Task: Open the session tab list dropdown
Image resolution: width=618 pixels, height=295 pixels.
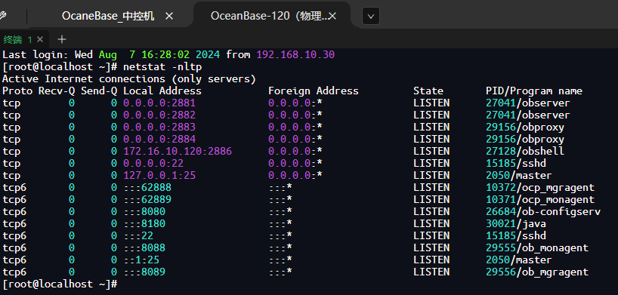Action: [x=370, y=16]
